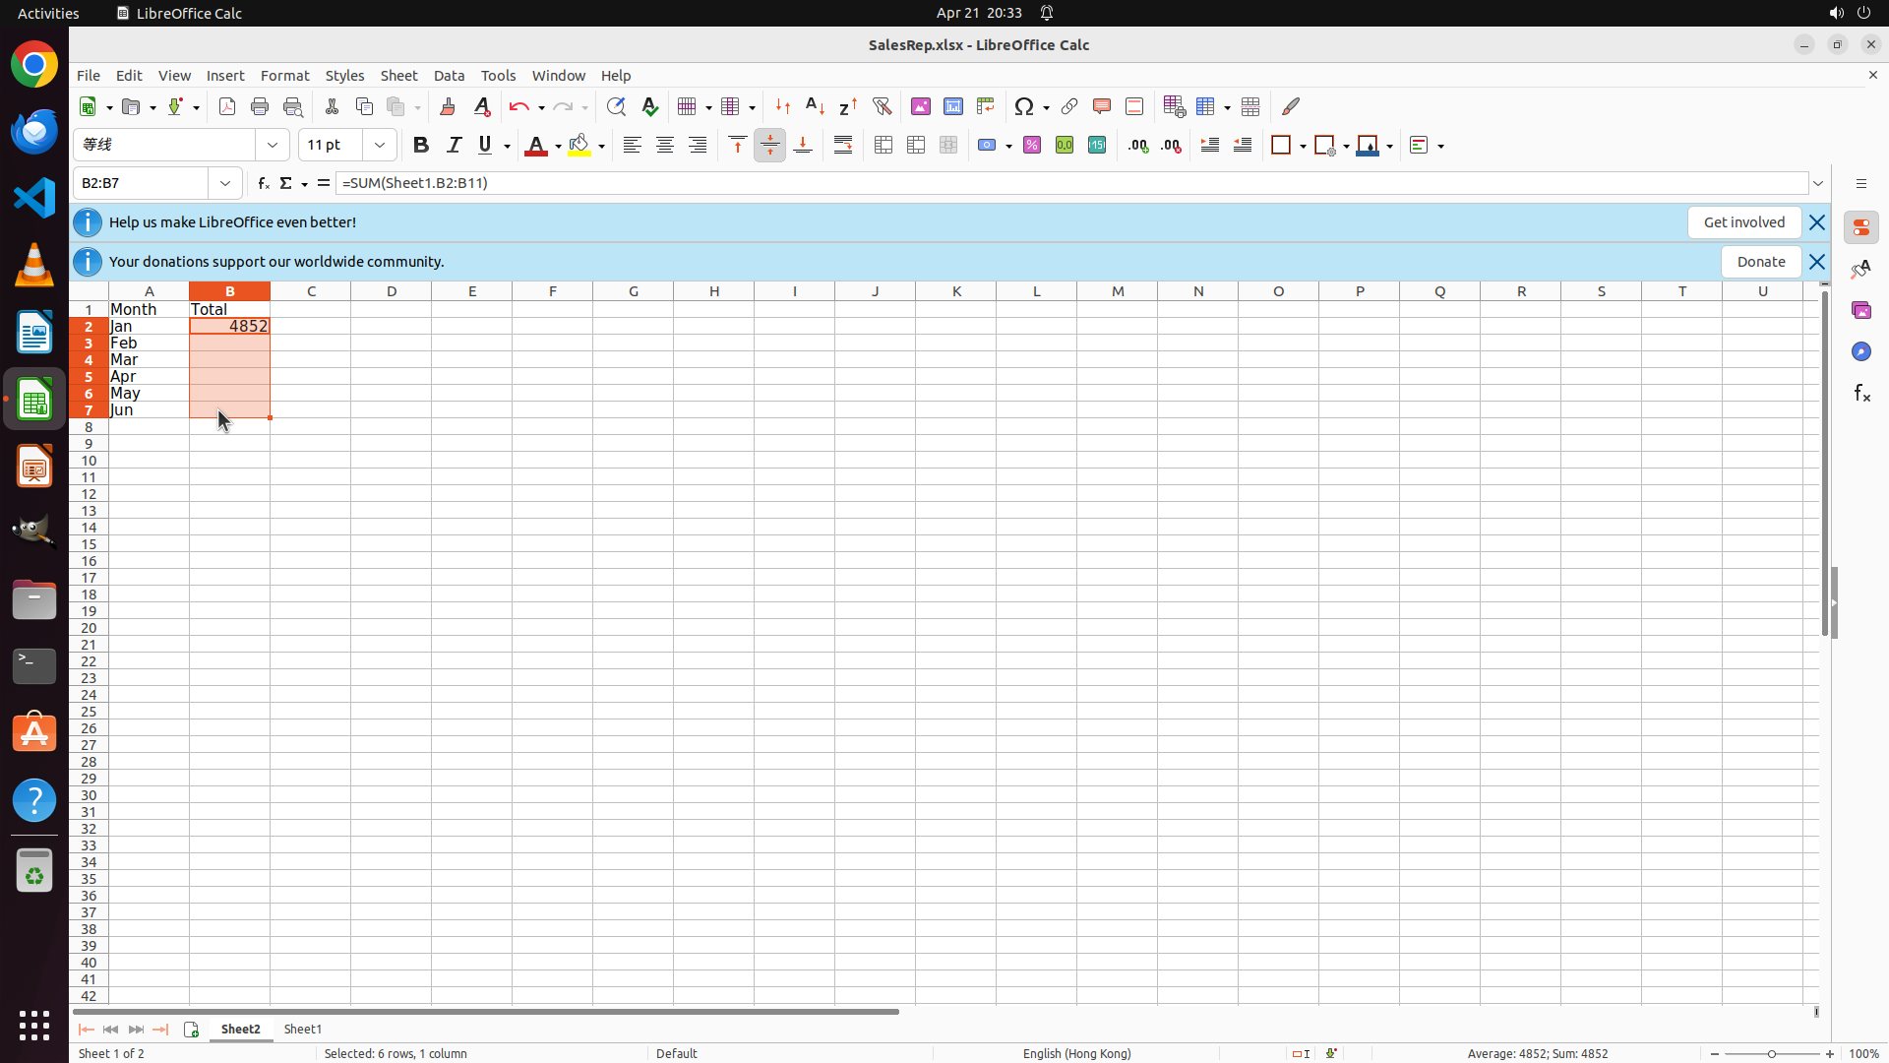1889x1063 pixels.
Task: Open the AutoFilter tool
Action: [x=882, y=106]
